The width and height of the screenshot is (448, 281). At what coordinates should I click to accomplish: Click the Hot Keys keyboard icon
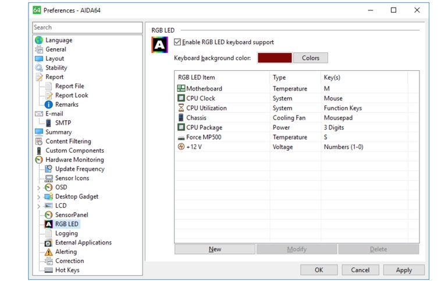48,270
